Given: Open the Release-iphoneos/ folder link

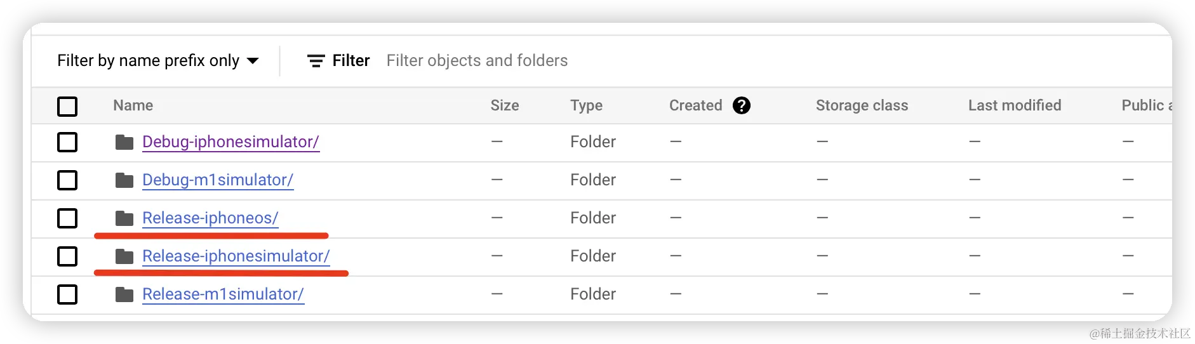Looking at the screenshot, I should 210,218.
